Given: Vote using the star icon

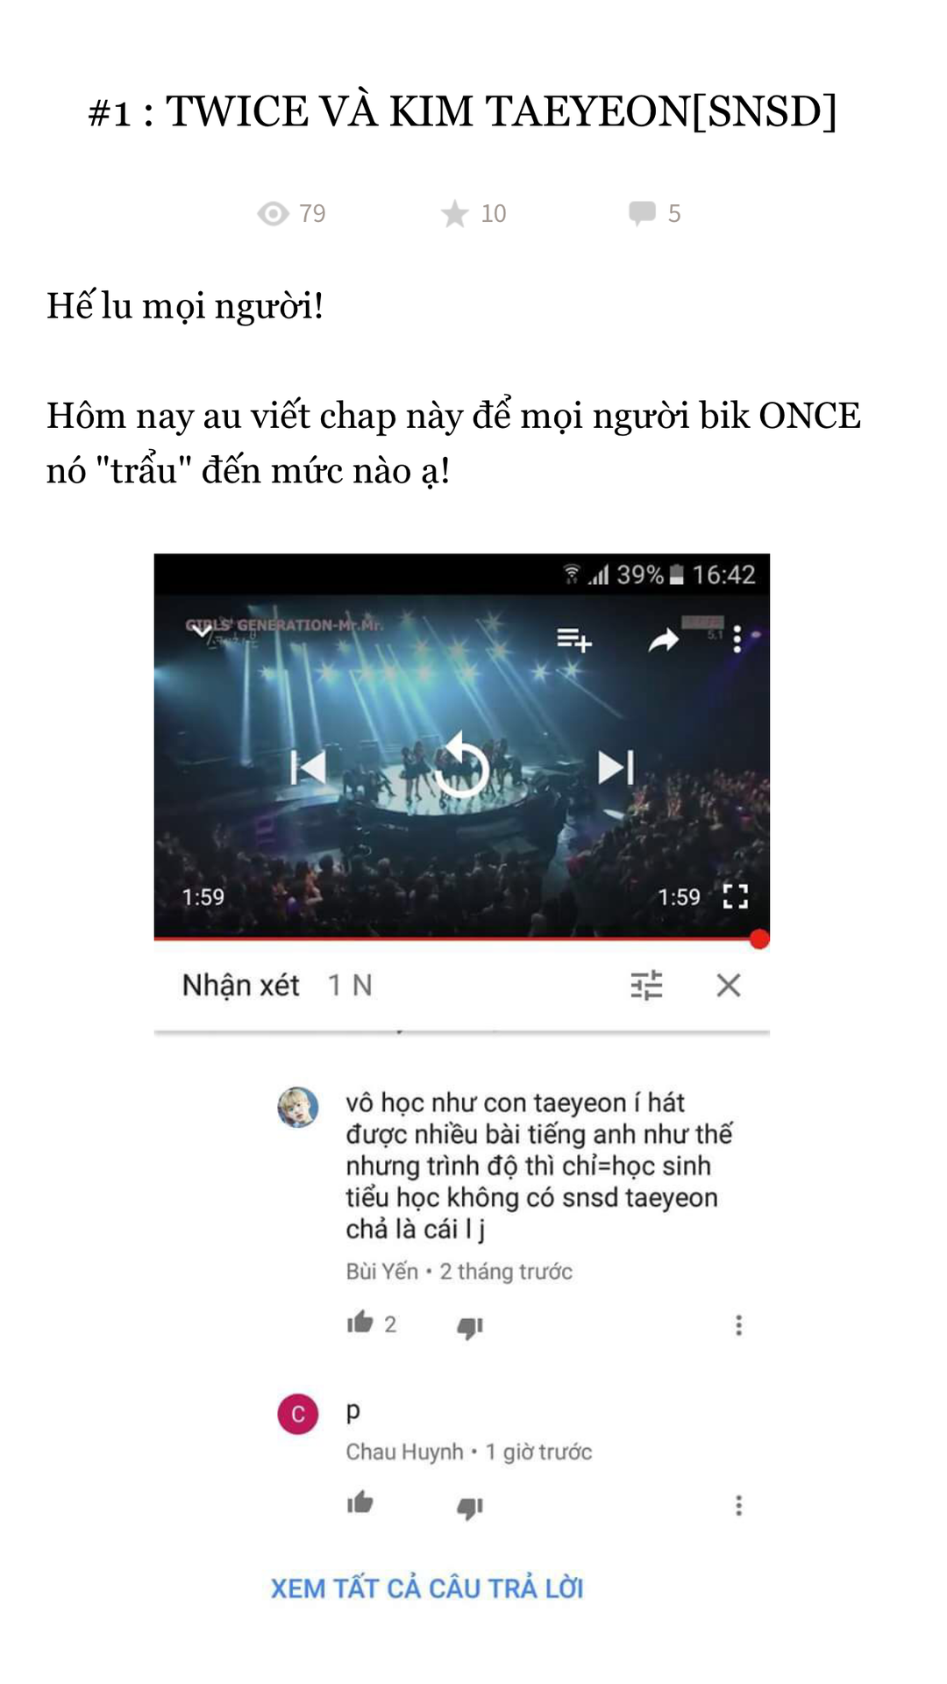Looking at the screenshot, I should pos(454,214).
